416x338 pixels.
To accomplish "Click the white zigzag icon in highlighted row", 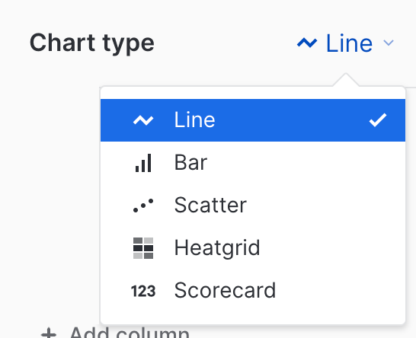I will click(143, 120).
